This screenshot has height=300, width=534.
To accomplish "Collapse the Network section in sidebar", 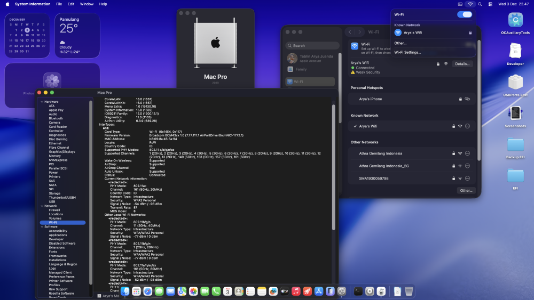I will point(42,206).
